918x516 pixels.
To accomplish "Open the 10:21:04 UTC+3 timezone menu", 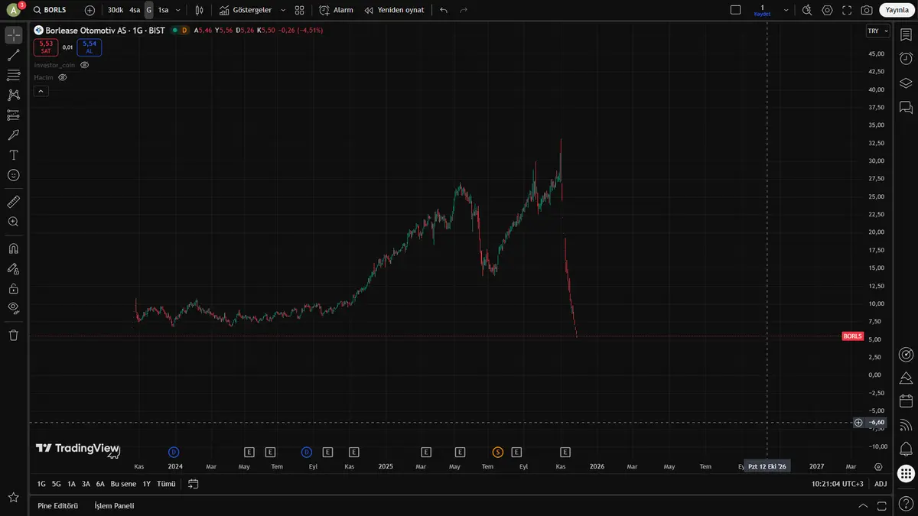I will (x=838, y=484).
